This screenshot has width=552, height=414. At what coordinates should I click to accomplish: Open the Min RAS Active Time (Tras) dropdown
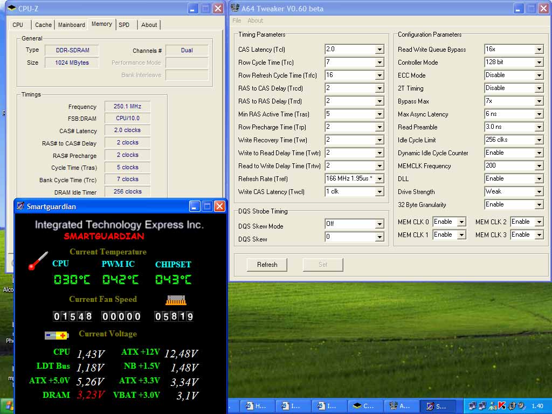pos(379,114)
